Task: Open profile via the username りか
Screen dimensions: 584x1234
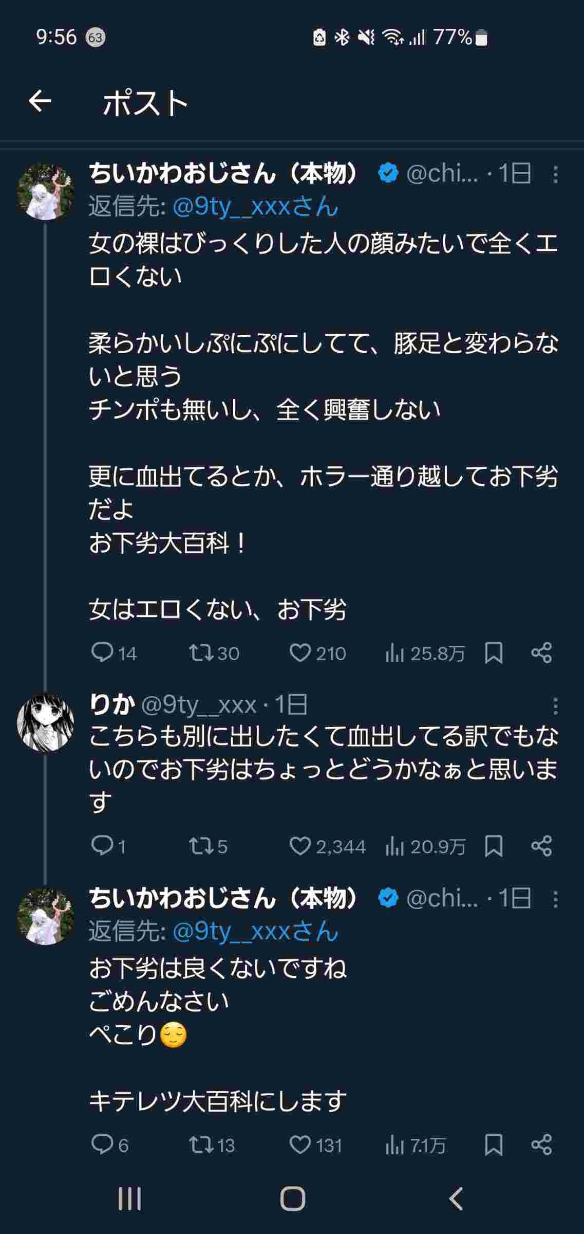Action: pyautogui.click(x=112, y=704)
